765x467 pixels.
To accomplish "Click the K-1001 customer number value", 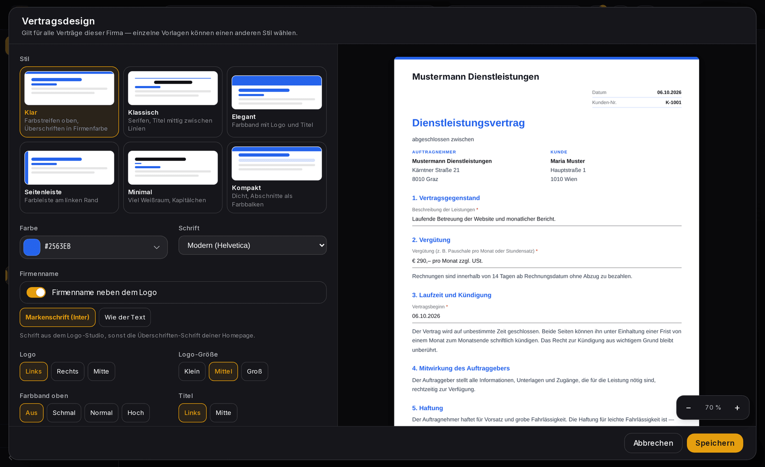I will coord(673,103).
